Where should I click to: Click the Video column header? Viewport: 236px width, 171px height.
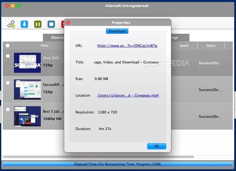(x=44, y=45)
